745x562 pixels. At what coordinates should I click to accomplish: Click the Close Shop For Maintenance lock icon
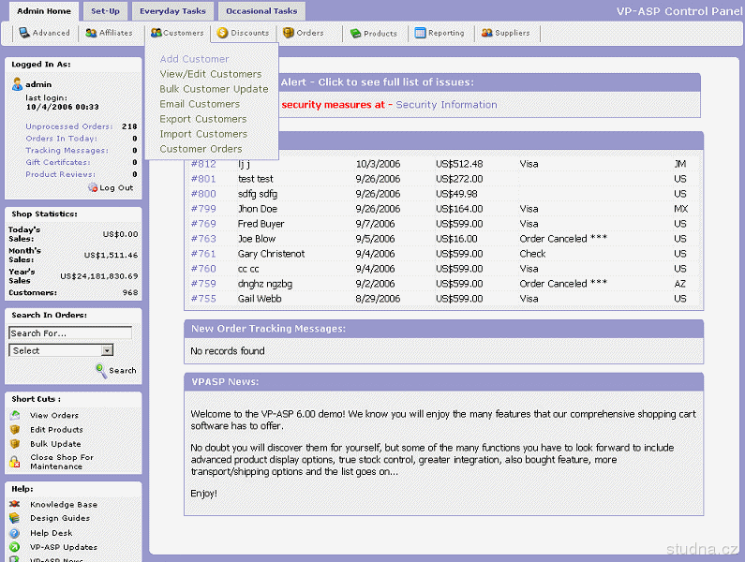click(x=15, y=462)
